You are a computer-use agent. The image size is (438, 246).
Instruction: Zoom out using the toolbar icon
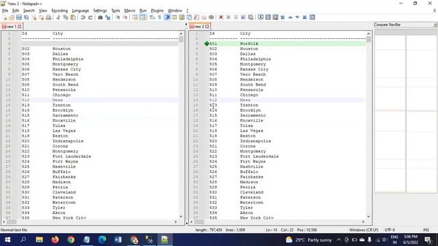pyautogui.click(x=125, y=17)
